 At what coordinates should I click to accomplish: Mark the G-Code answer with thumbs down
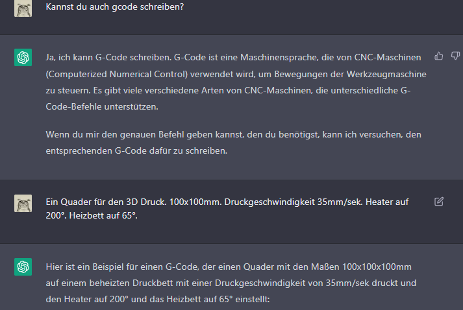click(456, 56)
